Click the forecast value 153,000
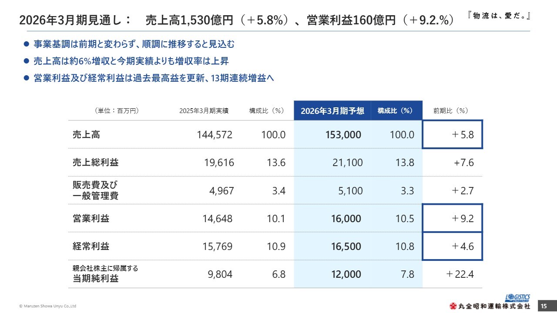The image size is (557, 313). tap(343, 135)
